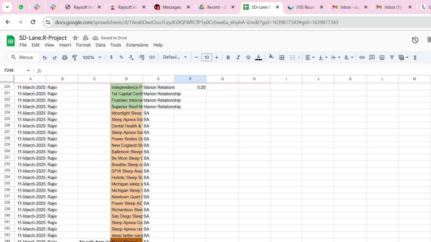Image resolution: width=431 pixels, height=242 pixels.
Task: Open the Data menu
Action: [100, 45]
